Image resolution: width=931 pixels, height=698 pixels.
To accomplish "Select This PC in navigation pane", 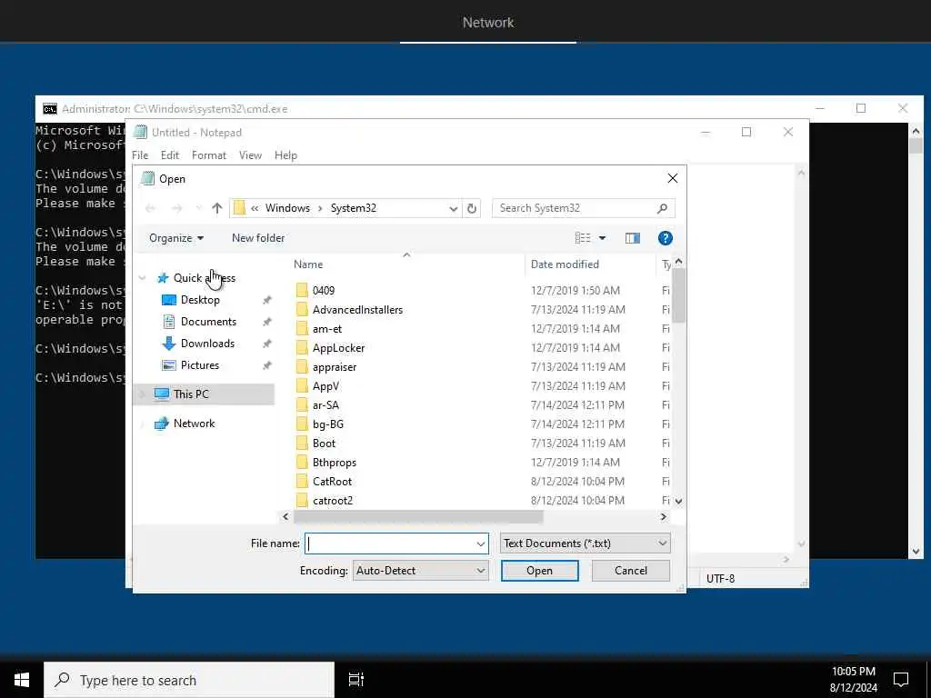I will pyautogui.click(x=191, y=394).
